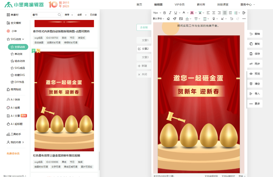
Task: Open the 素材库 top menu
Action: click(x=201, y=5)
